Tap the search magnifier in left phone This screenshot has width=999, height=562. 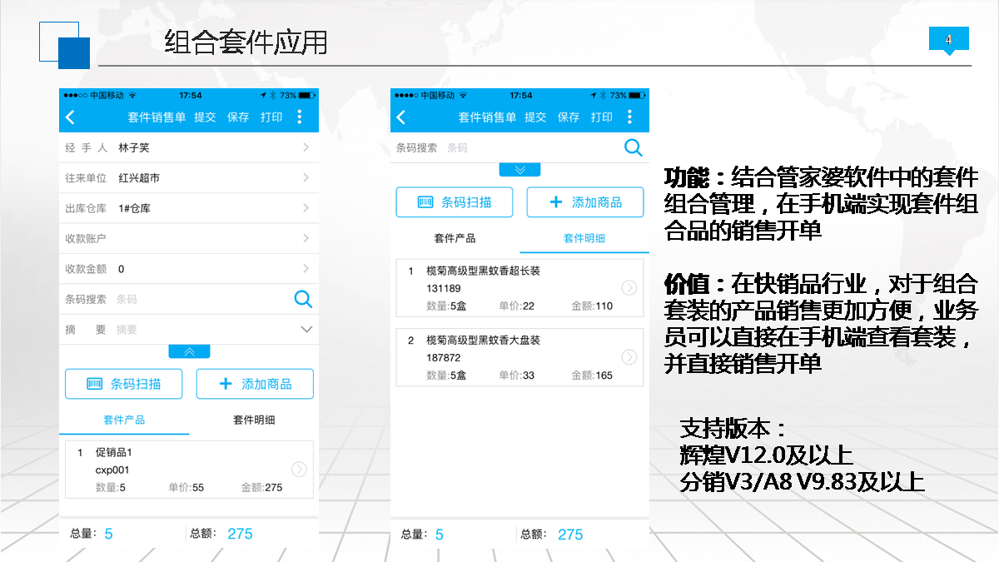[303, 299]
